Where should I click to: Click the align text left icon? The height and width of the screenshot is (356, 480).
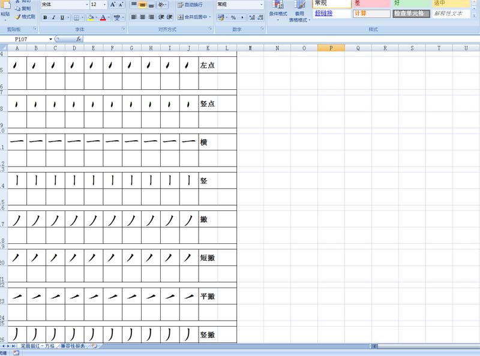pos(133,17)
